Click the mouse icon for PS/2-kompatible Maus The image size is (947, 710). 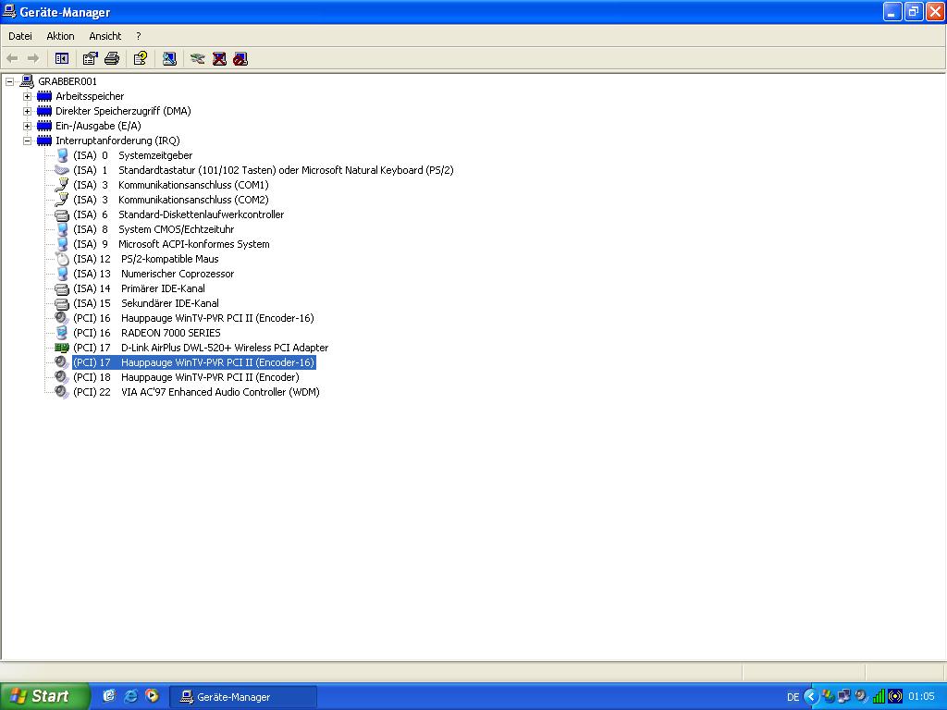tap(62, 259)
